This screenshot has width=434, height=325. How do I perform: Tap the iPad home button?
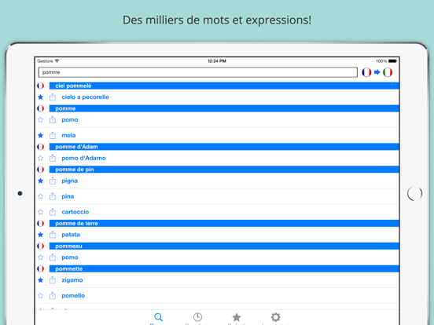(414, 193)
